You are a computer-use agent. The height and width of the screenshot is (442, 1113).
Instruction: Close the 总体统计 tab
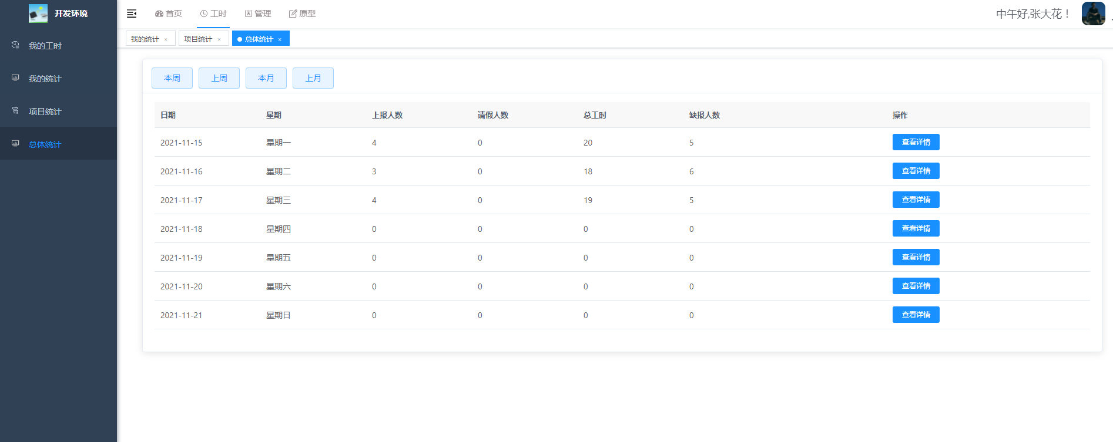280,39
